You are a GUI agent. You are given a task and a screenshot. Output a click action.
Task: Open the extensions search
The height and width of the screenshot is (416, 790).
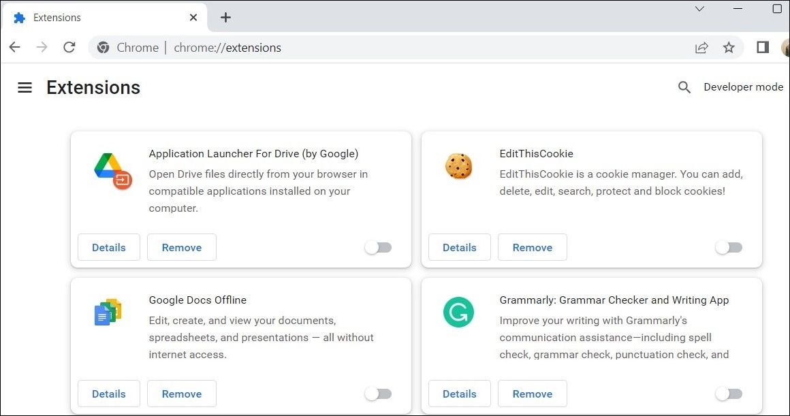tap(684, 87)
